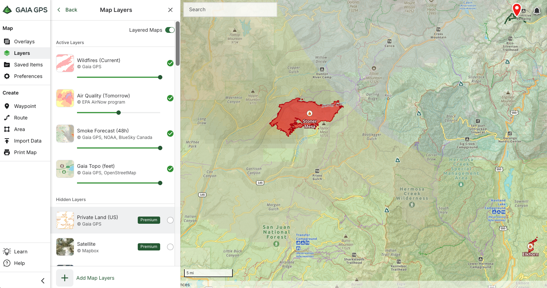
Task: Click the Nipple Mountain peak icon
Action: click(x=253, y=91)
